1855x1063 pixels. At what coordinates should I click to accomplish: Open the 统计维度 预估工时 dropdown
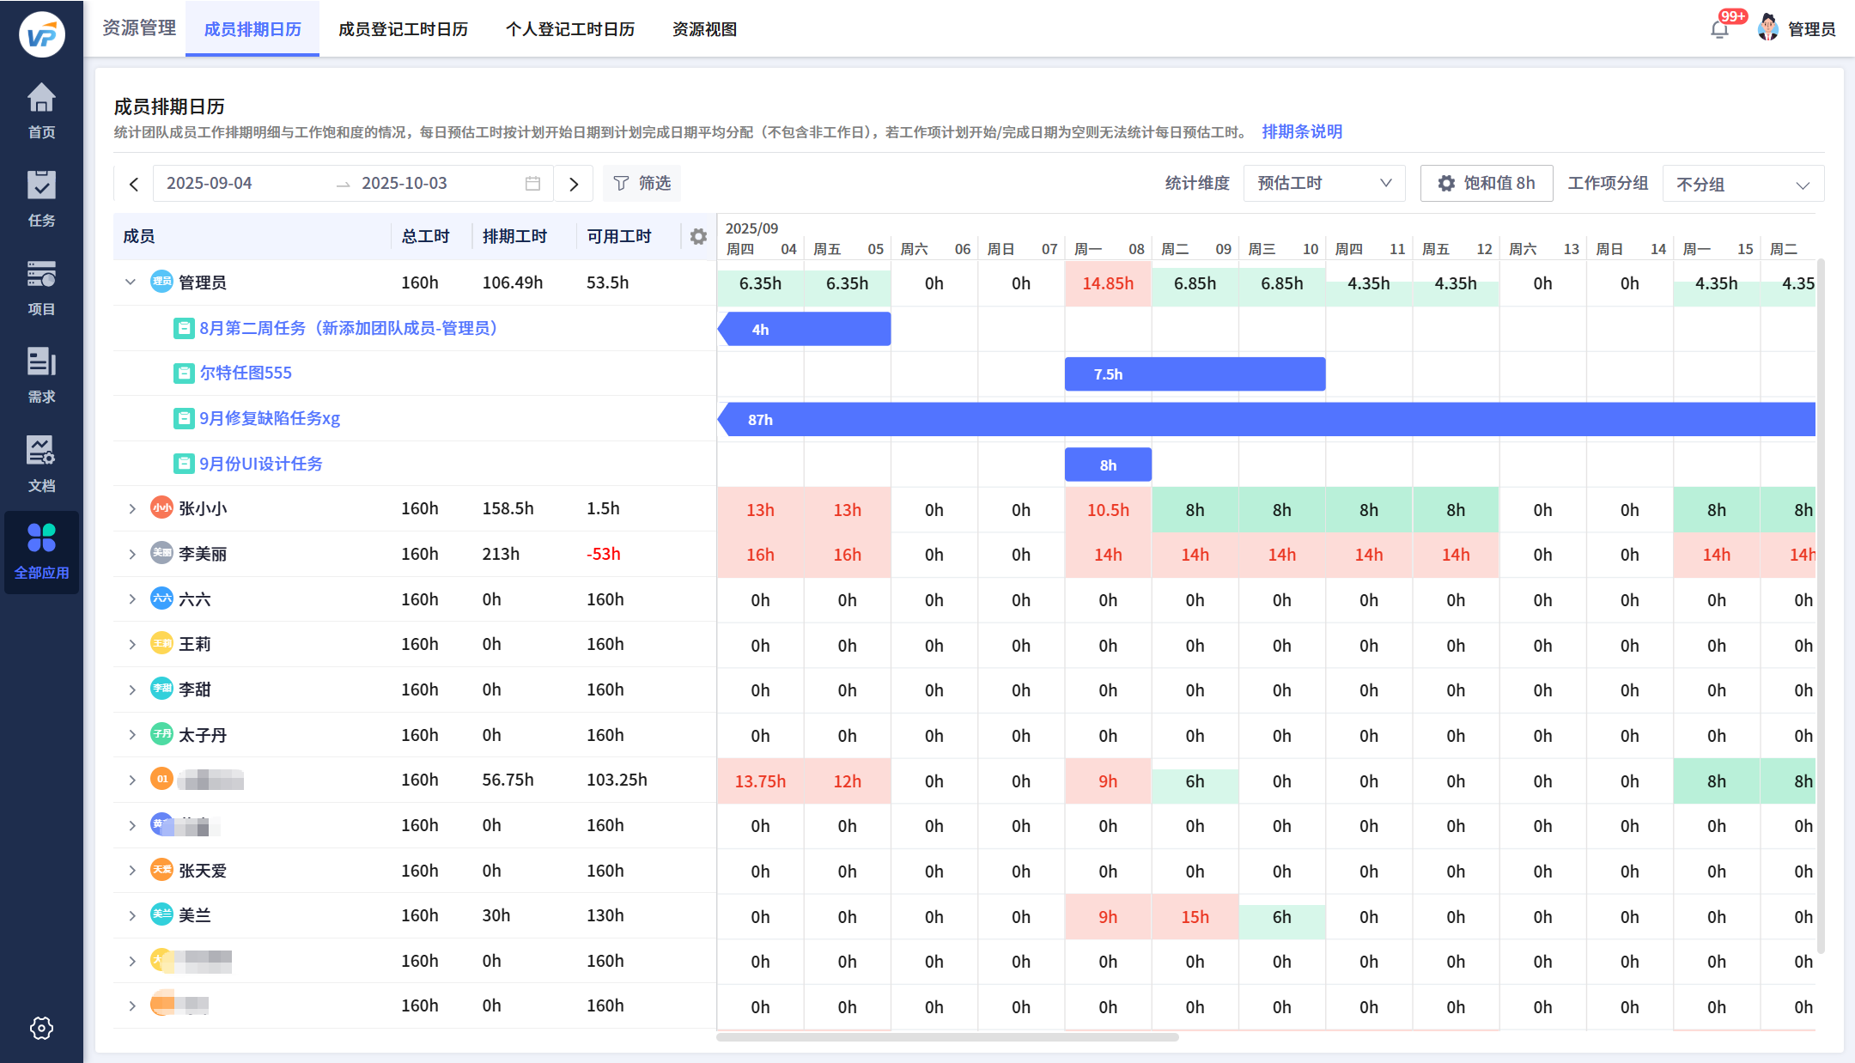click(x=1323, y=183)
